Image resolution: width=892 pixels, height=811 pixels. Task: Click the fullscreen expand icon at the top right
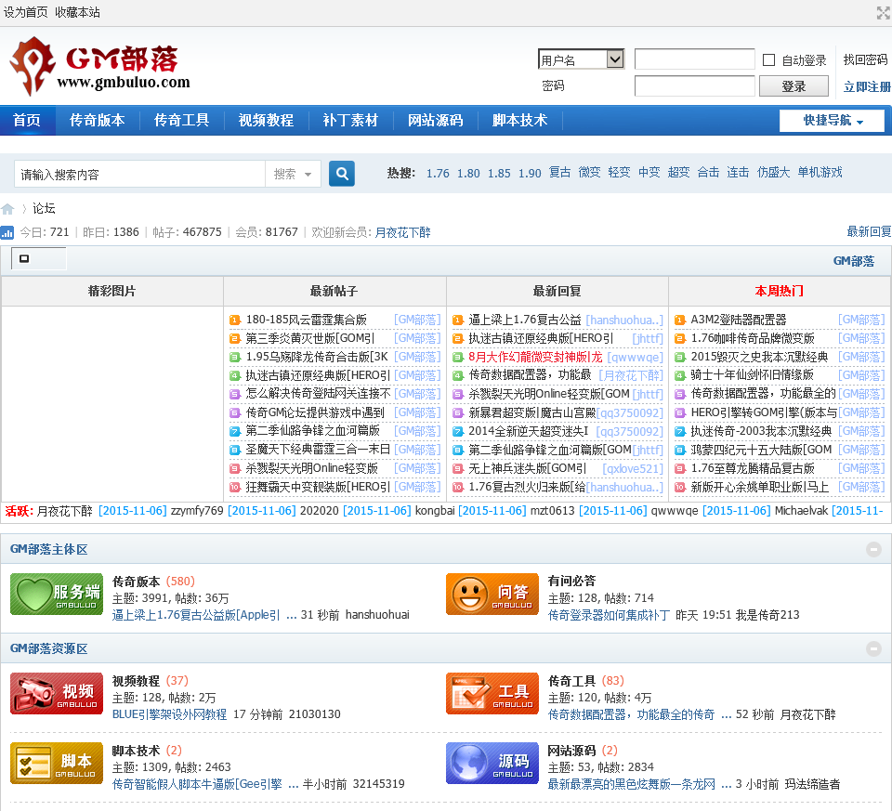883,12
